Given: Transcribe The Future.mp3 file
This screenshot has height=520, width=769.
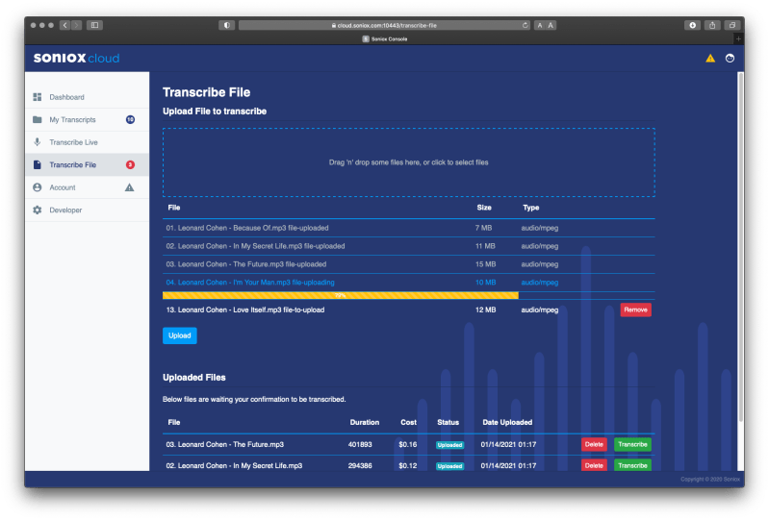Looking at the screenshot, I should (632, 444).
